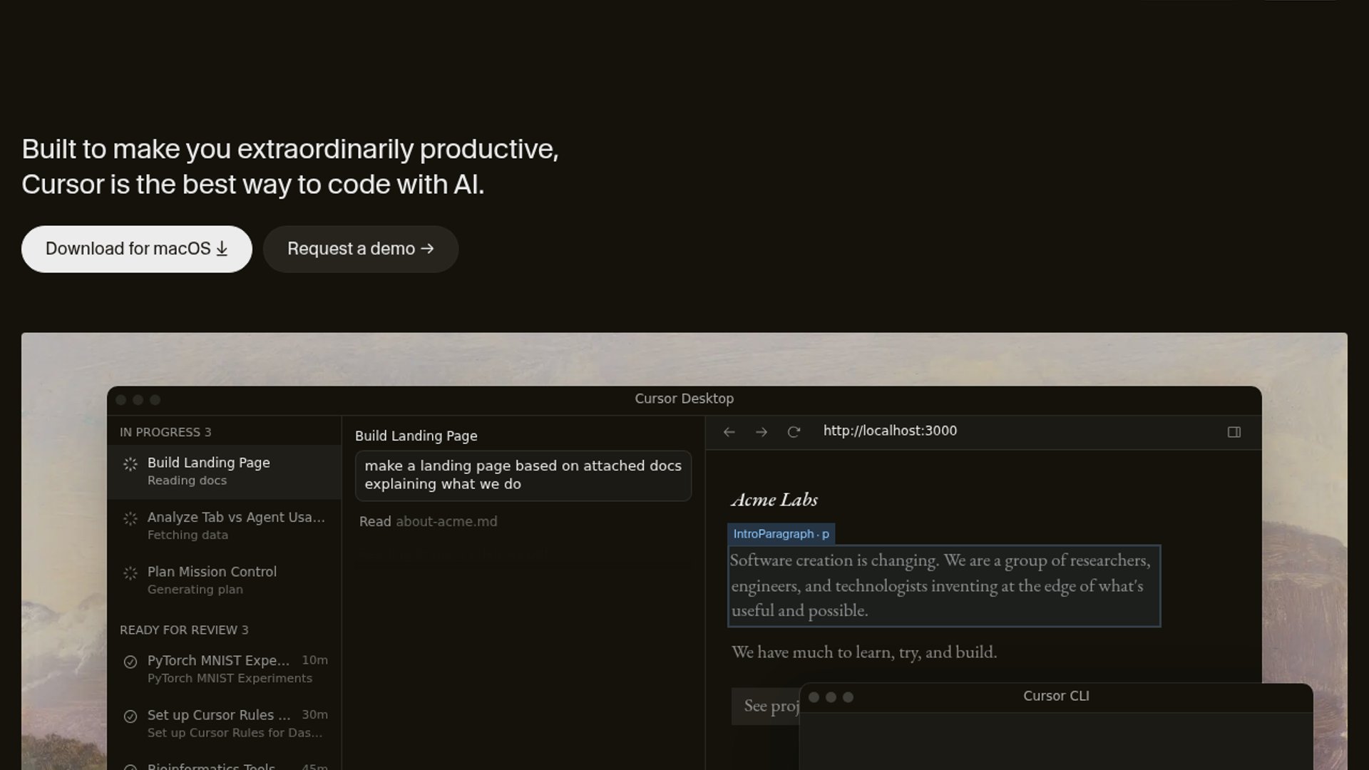Open the PyTorch MNIST Experiments review item

pyautogui.click(x=225, y=669)
